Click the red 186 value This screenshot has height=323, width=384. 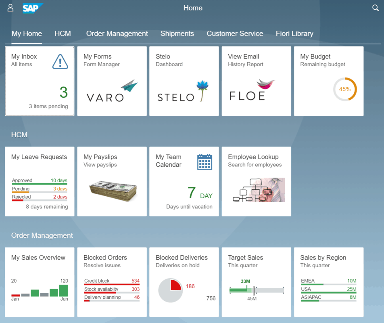(x=190, y=287)
